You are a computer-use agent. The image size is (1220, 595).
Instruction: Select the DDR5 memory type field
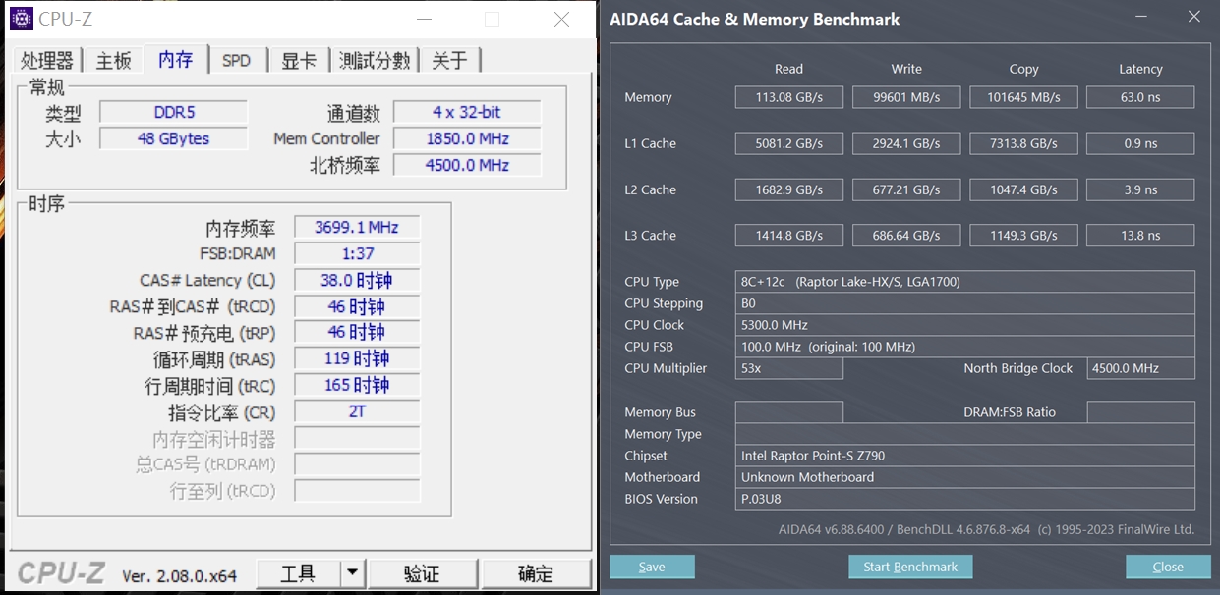coord(174,112)
